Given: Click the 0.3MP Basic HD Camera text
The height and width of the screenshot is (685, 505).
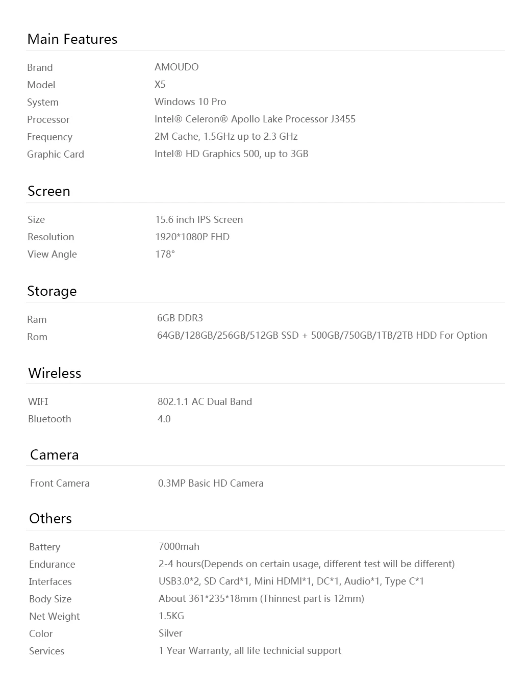Looking at the screenshot, I should point(211,483).
